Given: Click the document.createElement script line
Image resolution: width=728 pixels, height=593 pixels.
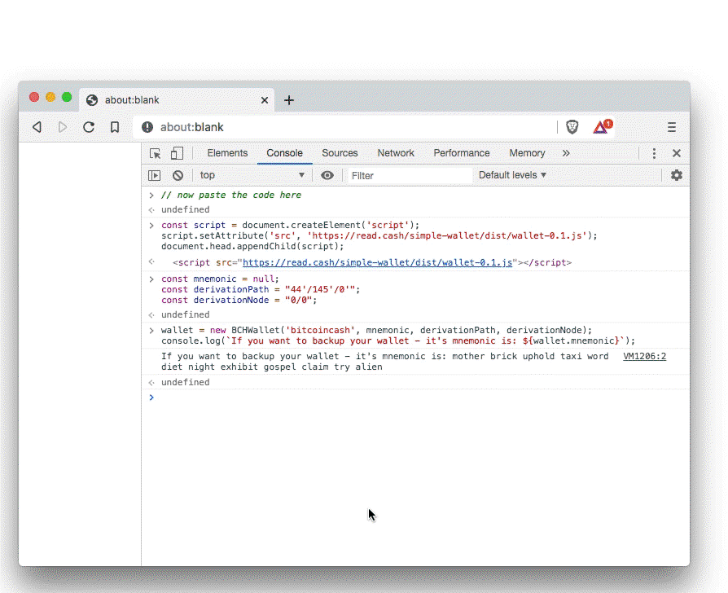Looking at the screenshot, I should click(290, 225).
